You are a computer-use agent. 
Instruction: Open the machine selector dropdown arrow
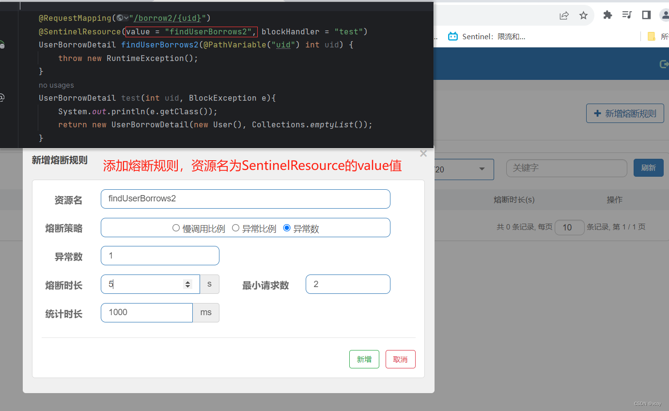pyautogui.click(x=482, y=168)
